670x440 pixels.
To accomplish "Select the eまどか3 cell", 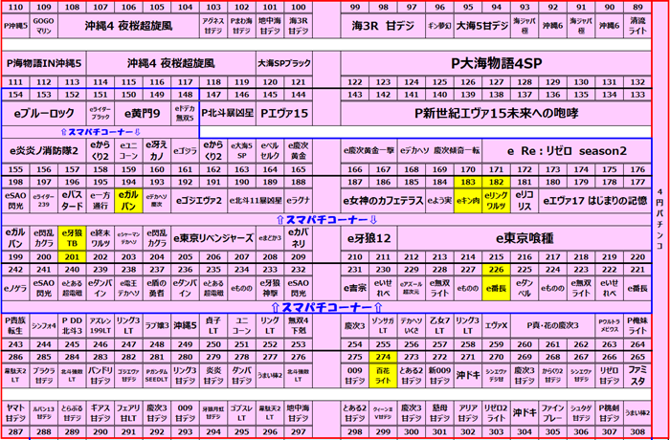I will pyautogui.click(x=270, y=238).
